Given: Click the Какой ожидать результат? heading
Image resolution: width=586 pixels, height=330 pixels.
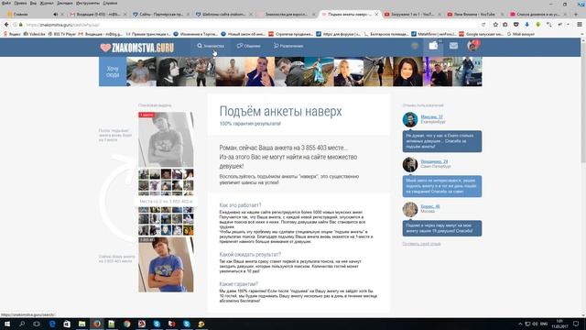Looking at the screenshot, I should click(x=250, y=255).
